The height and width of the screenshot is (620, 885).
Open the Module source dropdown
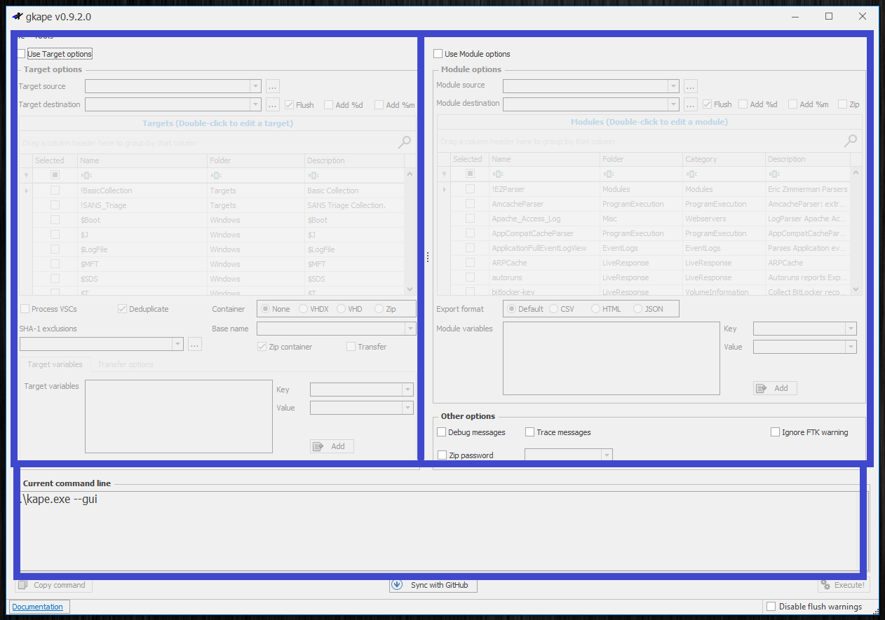(x=673, y=86)
